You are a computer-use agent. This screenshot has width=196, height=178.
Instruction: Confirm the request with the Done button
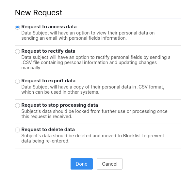click(x=81, y=164)
